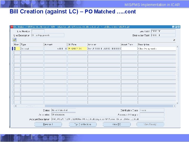Click the vertical scrollbar up arrow
Viewport: 189px width, 142px height.
click(177, 47)
